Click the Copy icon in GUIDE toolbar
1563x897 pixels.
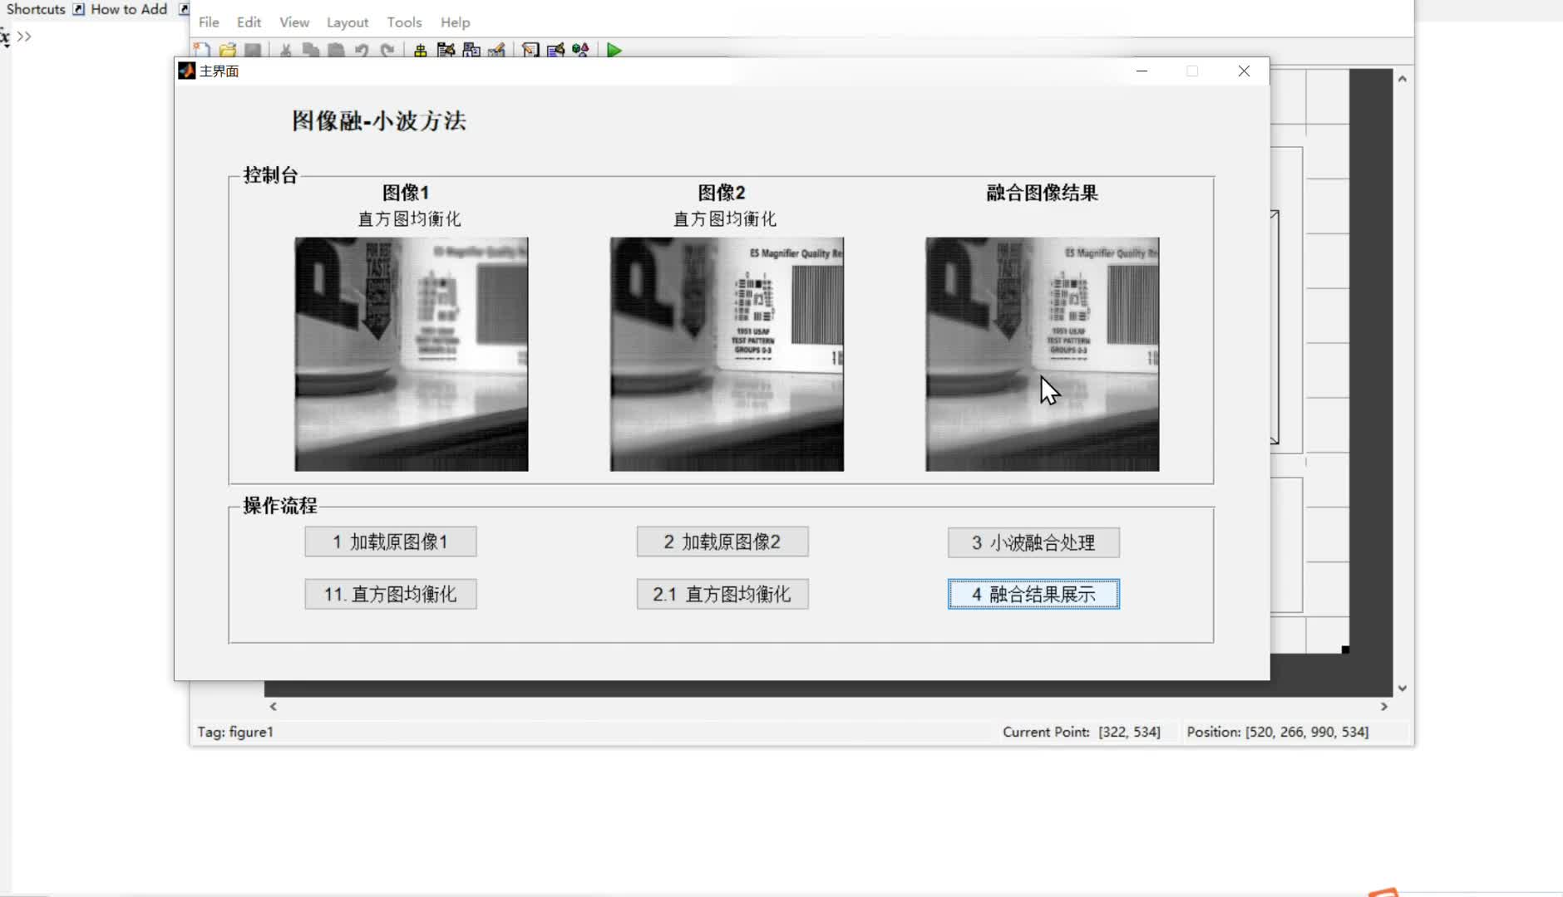coord(311,51)
